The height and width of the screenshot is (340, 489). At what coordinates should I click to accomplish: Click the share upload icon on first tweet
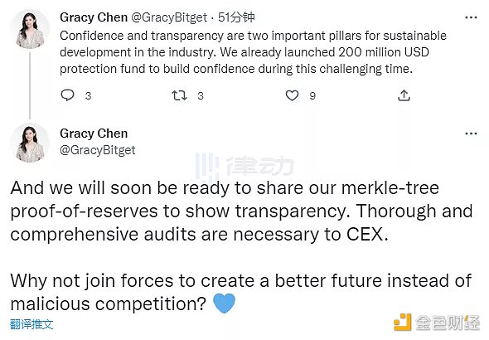[x=404, y=95]
